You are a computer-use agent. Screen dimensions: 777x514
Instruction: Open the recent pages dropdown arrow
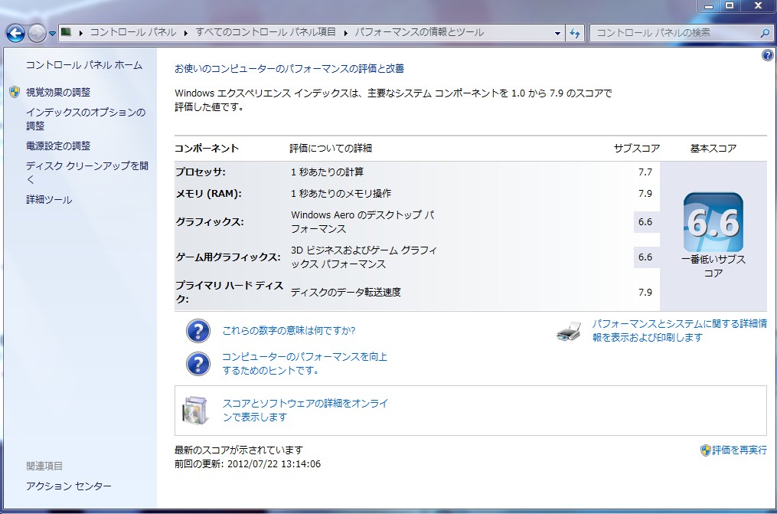tap(52, 34)
